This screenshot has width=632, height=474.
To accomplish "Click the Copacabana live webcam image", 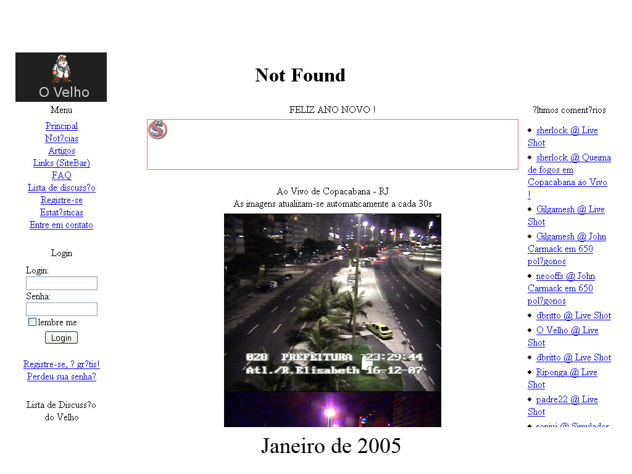I will pos(332,302).
